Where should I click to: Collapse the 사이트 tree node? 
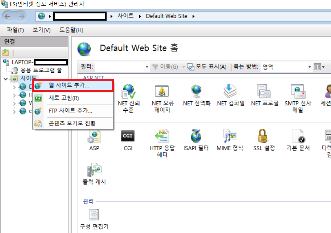point(6,79)
